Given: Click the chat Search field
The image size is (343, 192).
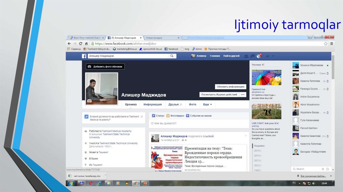Looking at the screenshot, I should coord(307,169).
